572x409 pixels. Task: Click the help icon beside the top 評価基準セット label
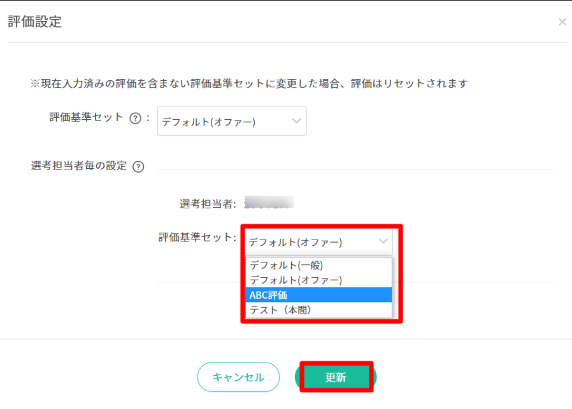click(135, 118)
